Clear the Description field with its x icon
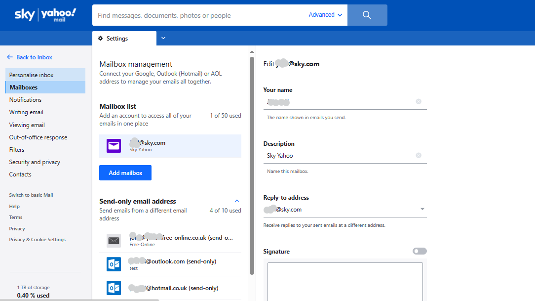 (x=419, y=155)
